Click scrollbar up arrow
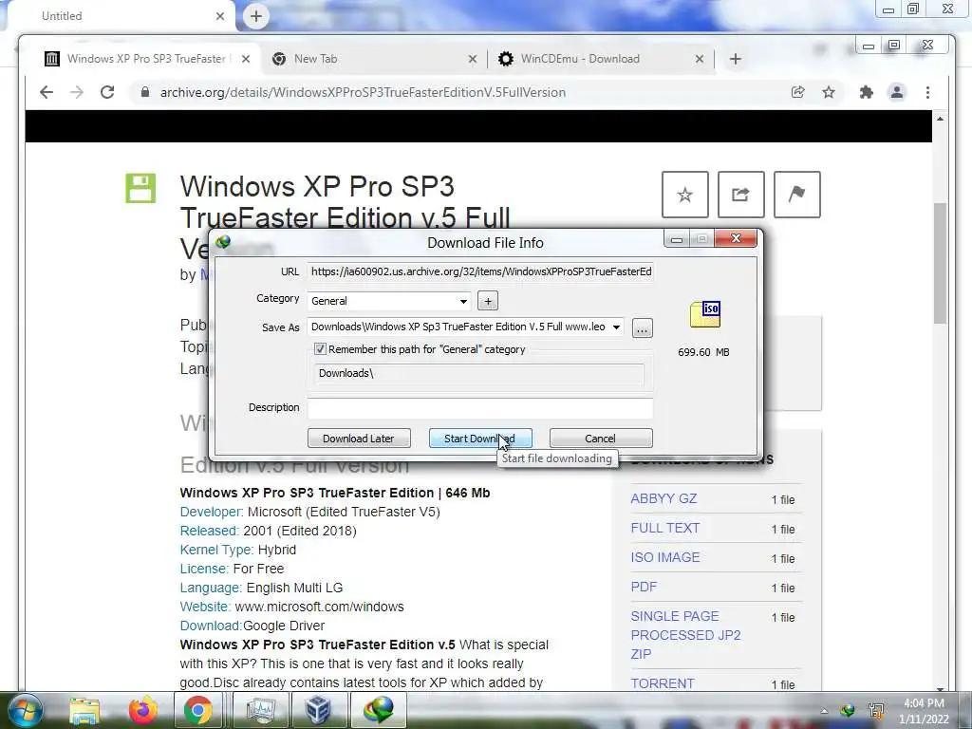The image size is (972, 729). (x=941, y=119)
